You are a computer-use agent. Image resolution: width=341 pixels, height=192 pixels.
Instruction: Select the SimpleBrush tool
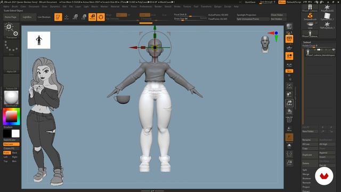(x=310, y=17)
